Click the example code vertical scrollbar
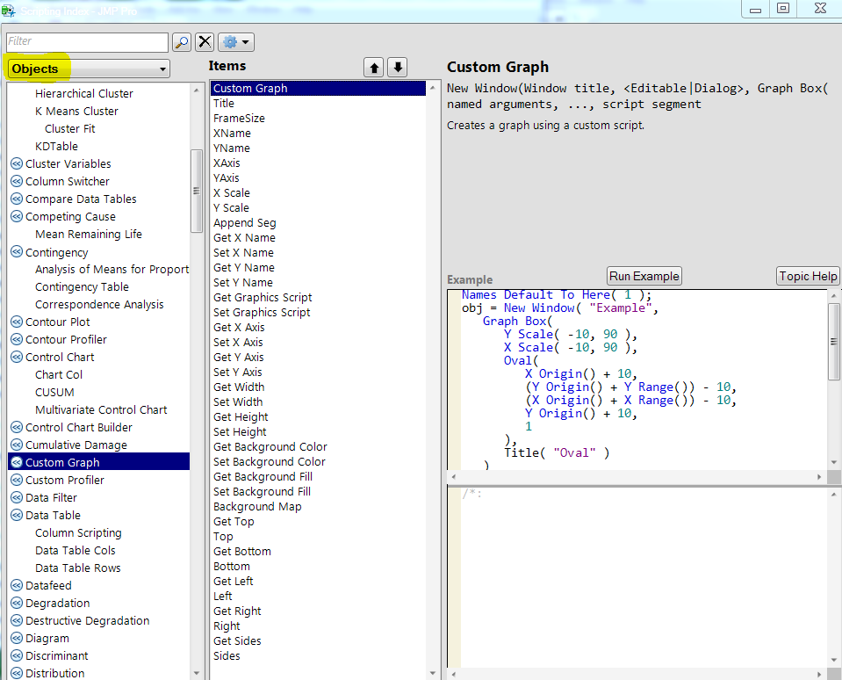 [x=833, y=343]
